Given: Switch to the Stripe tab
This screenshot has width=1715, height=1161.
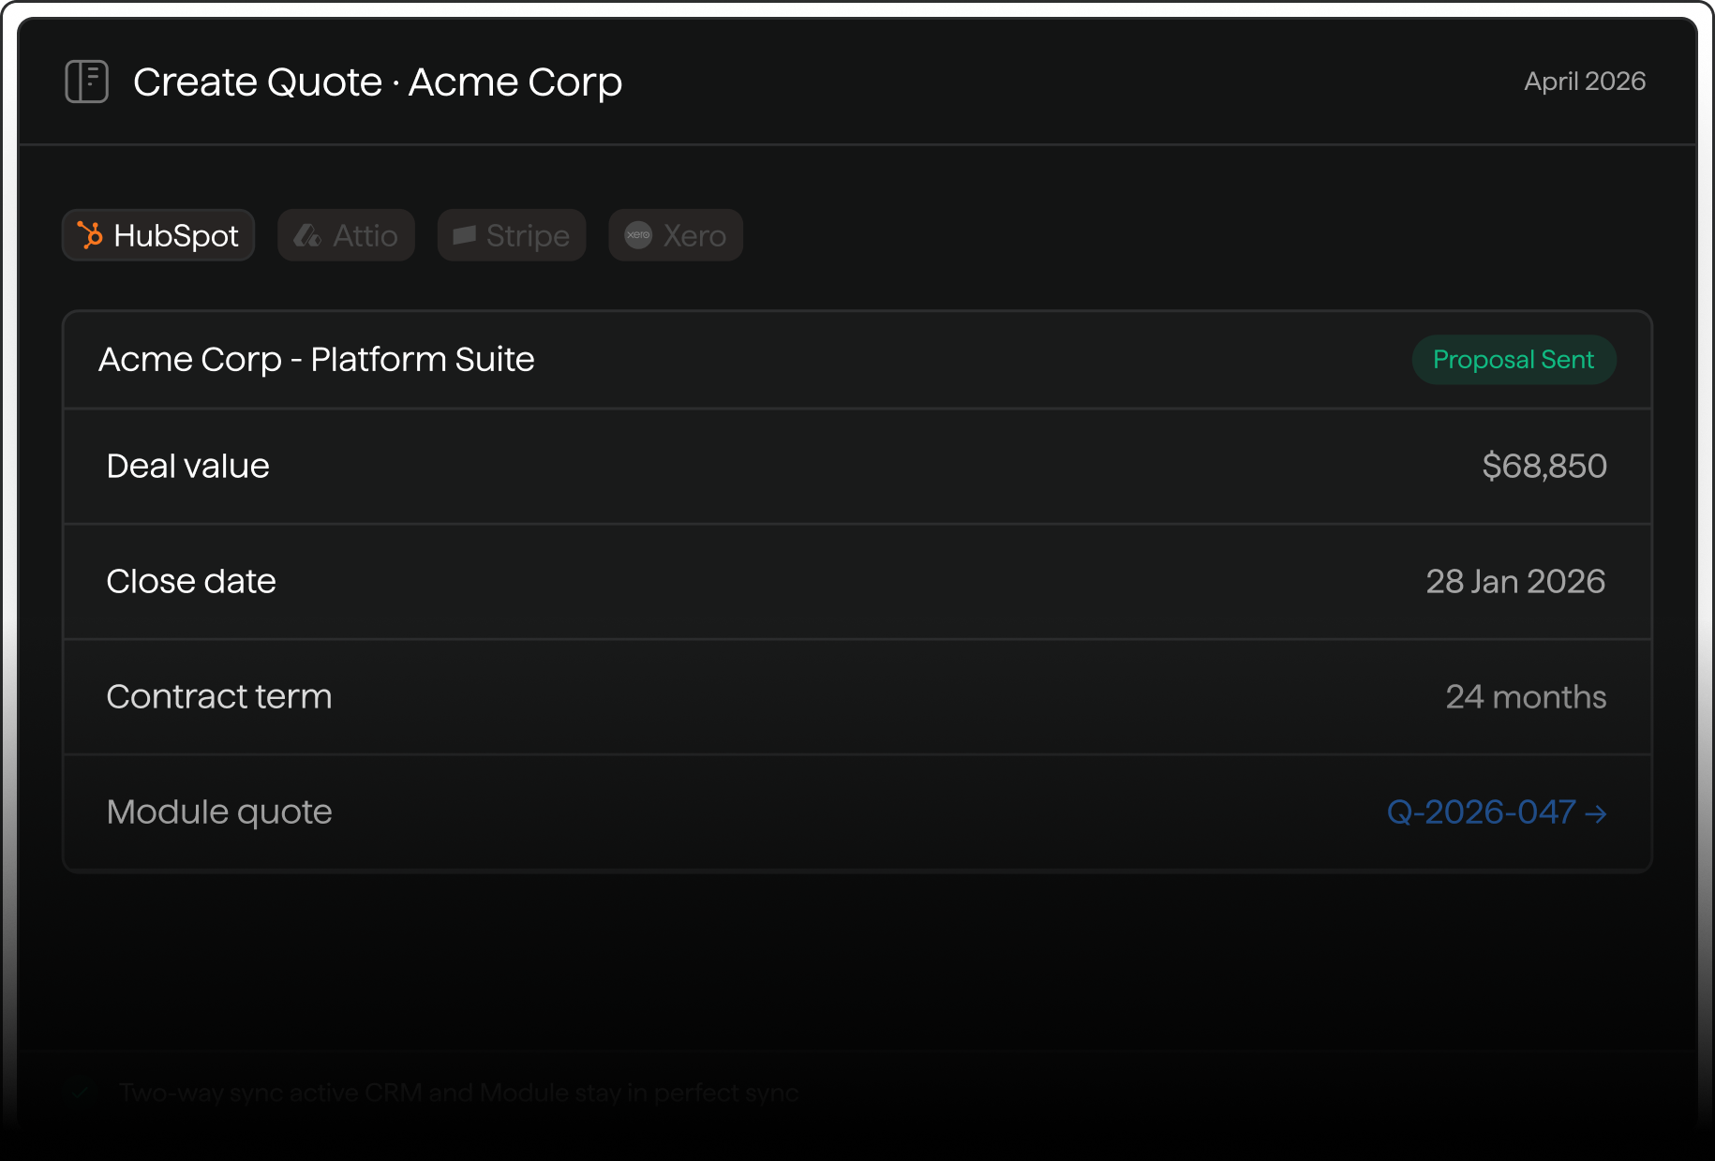Looking at the screenshot, I should [x=512, y=235].
